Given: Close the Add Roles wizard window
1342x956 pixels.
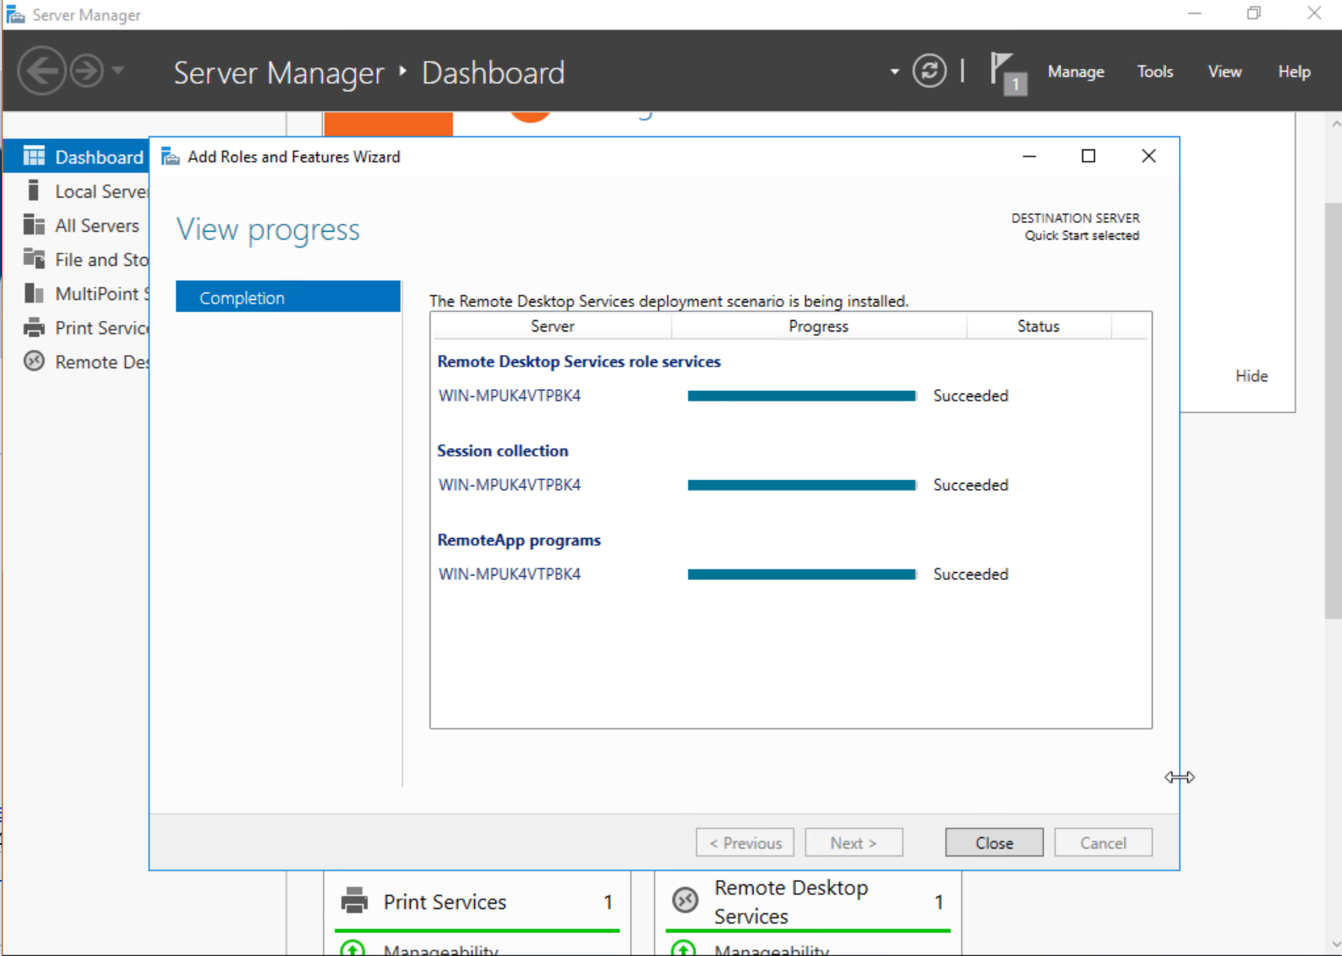Looking at the screenshot, I should coord(1149,156).
